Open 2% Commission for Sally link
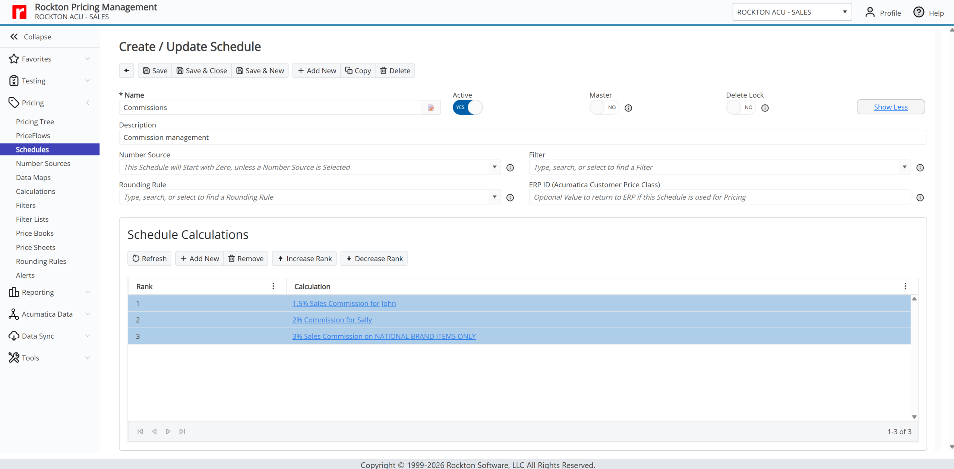 point(332,320)
